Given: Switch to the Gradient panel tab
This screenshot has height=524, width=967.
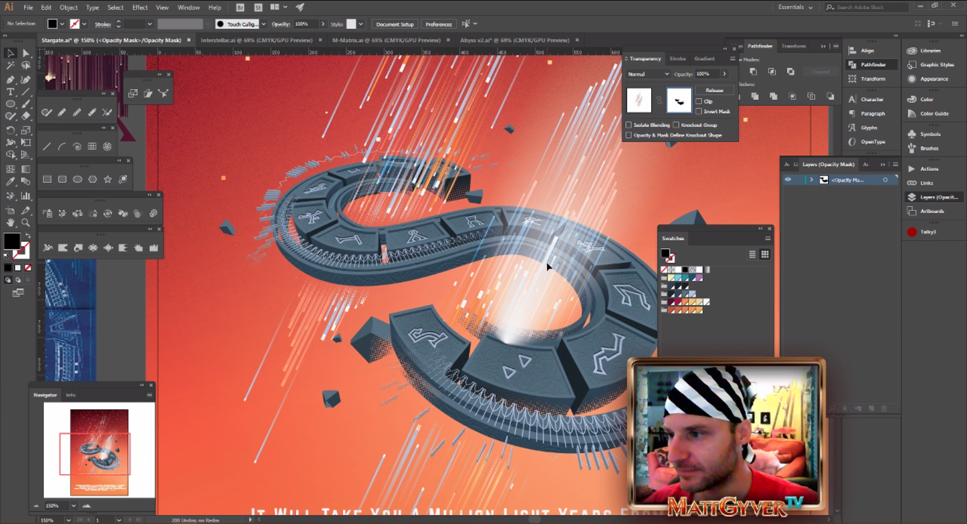Looking at the screenshot, I should tap(704, 59).
